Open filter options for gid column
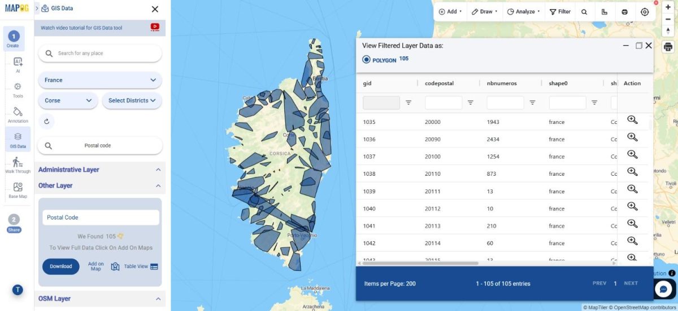This screenshot has height=311, width=678. point(408,103)
